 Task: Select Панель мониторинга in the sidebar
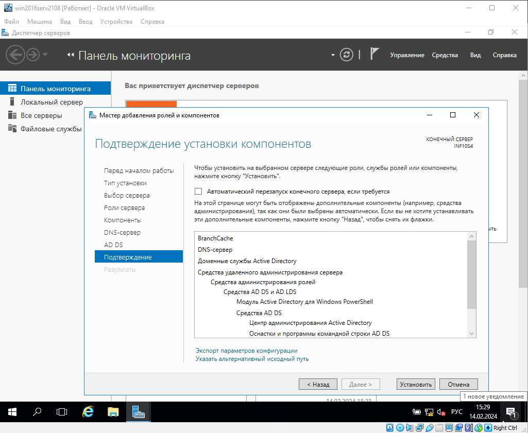[x=55, y=89]
